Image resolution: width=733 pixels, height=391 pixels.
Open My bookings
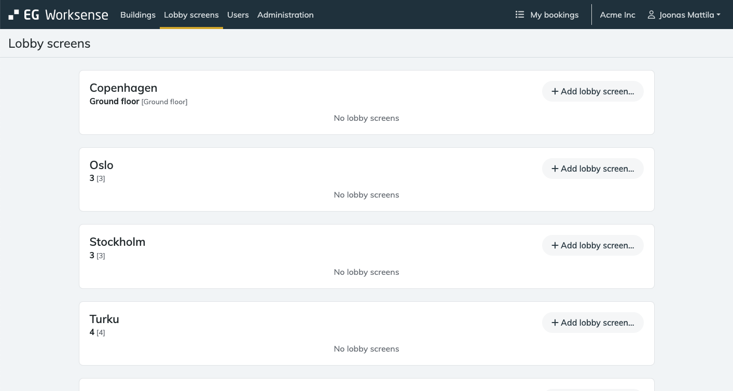[554, 15]
